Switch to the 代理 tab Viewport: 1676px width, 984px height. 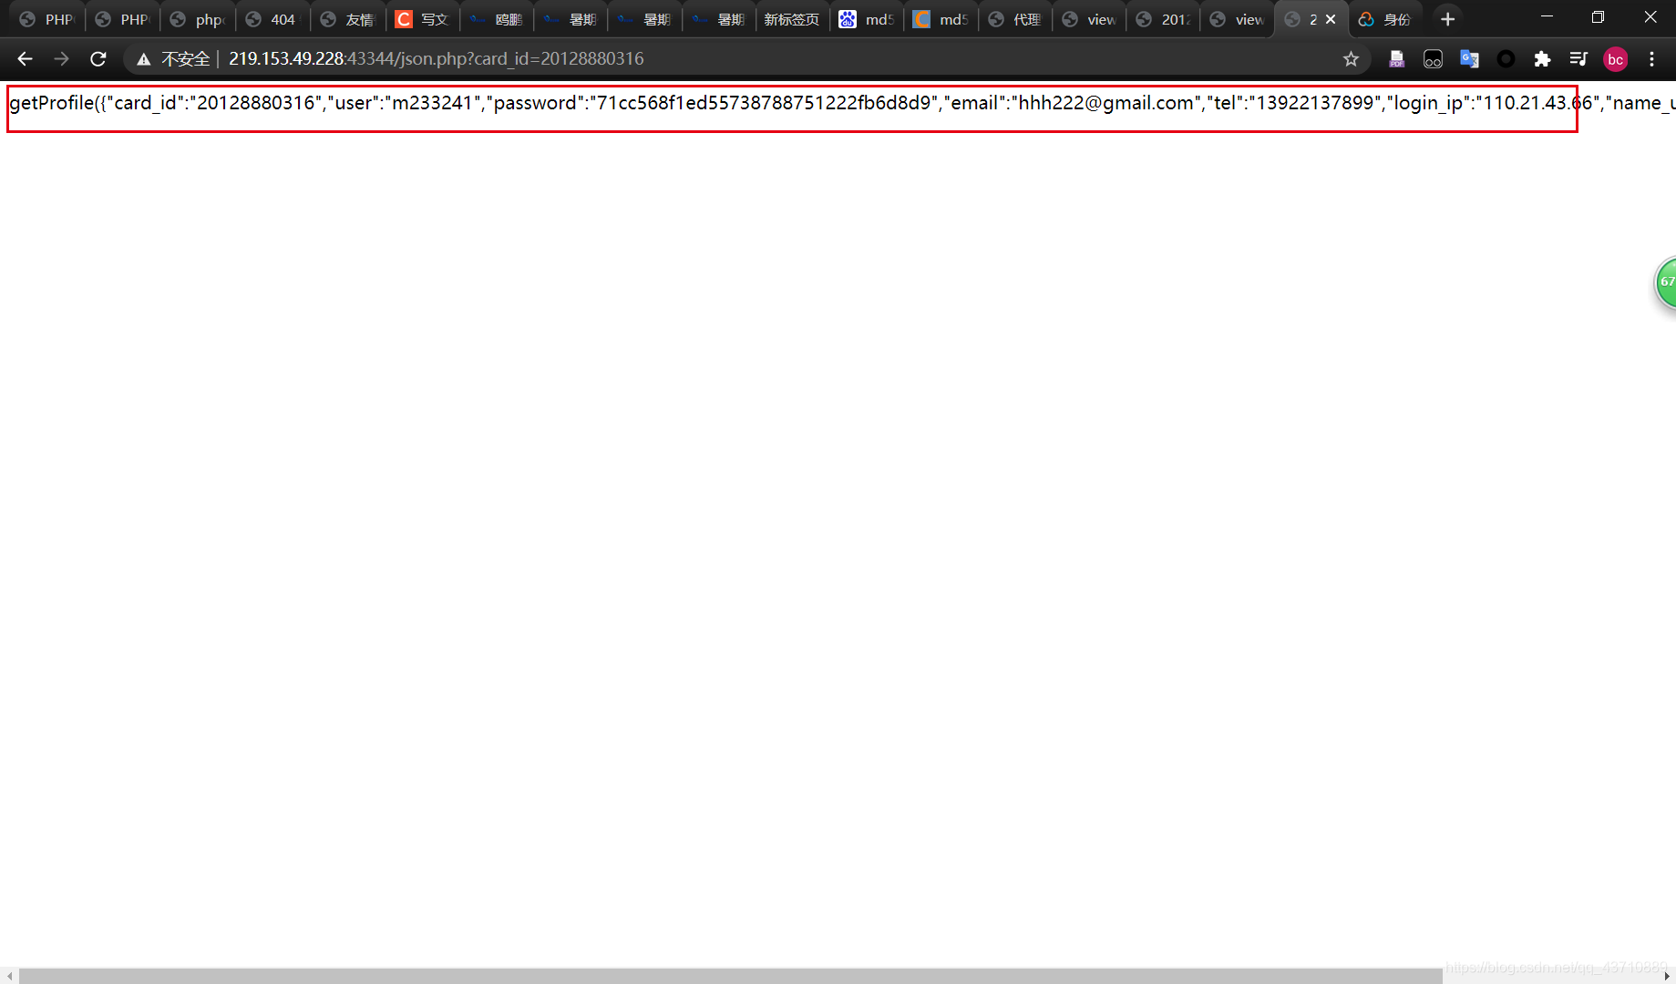(1015, 19)
